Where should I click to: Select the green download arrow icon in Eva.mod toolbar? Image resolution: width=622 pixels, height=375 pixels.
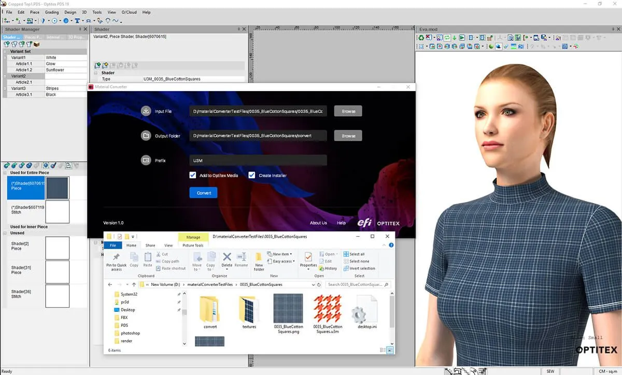tap(454, 38)
